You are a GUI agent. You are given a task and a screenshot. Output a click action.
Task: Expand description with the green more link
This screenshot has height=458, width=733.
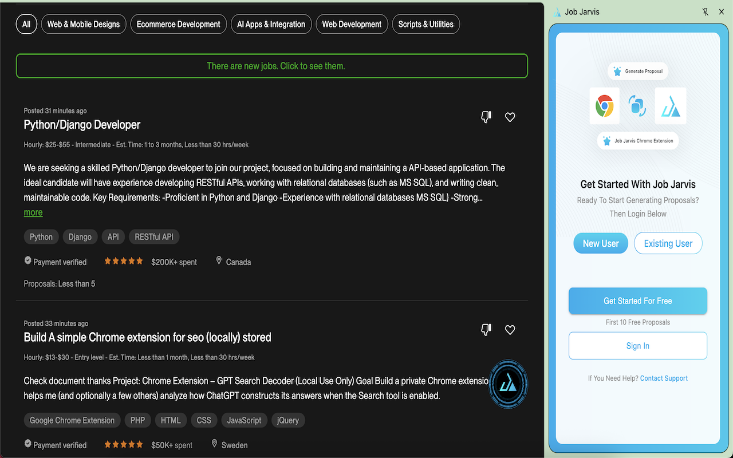pyautogui.click(x=33, y=212)
